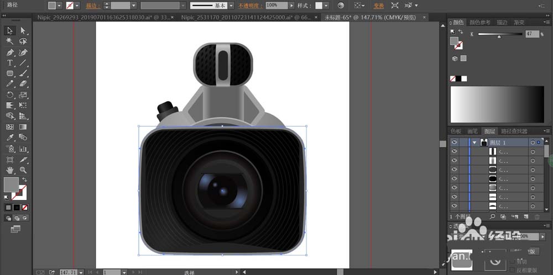Screen dimensions: 553x275
Task: Select the Width tool
Action: (x=10, y=105)
